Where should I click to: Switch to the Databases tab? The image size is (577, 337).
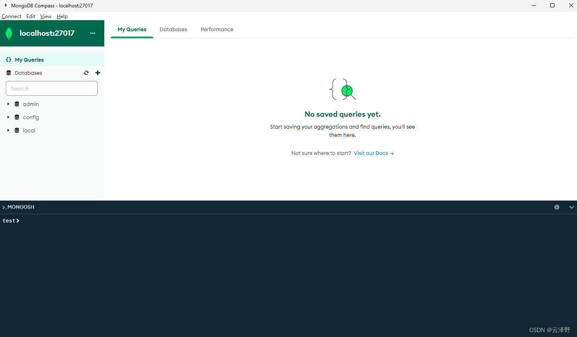pyautogui.click(x=173, y=30)
